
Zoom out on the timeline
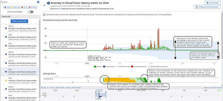[45, 88]
